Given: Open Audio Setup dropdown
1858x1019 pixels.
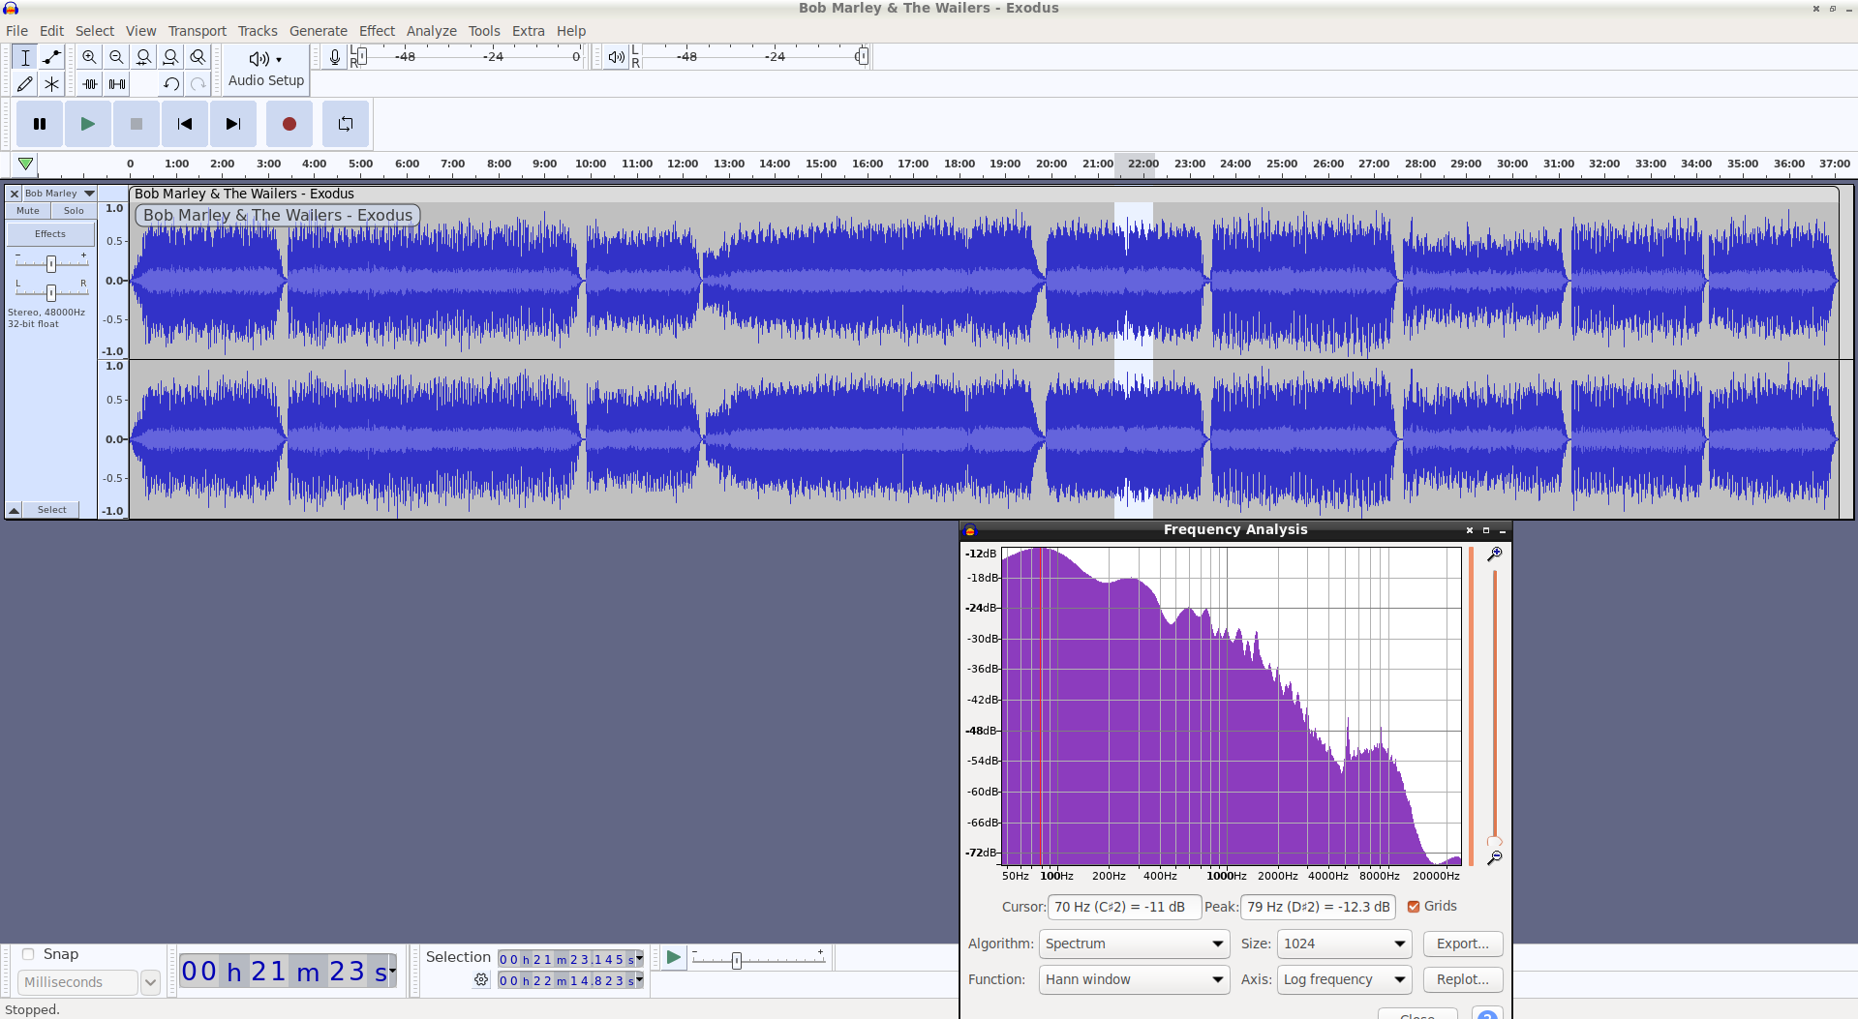Looking at the screenshot, I should tap(266, 69).
